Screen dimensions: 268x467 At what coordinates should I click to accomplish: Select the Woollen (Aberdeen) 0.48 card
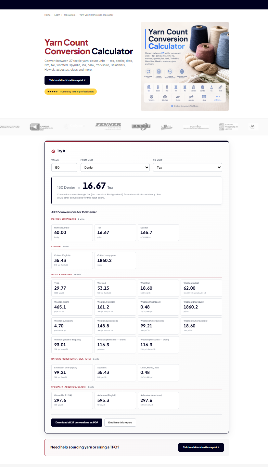[x=158, y=307]
